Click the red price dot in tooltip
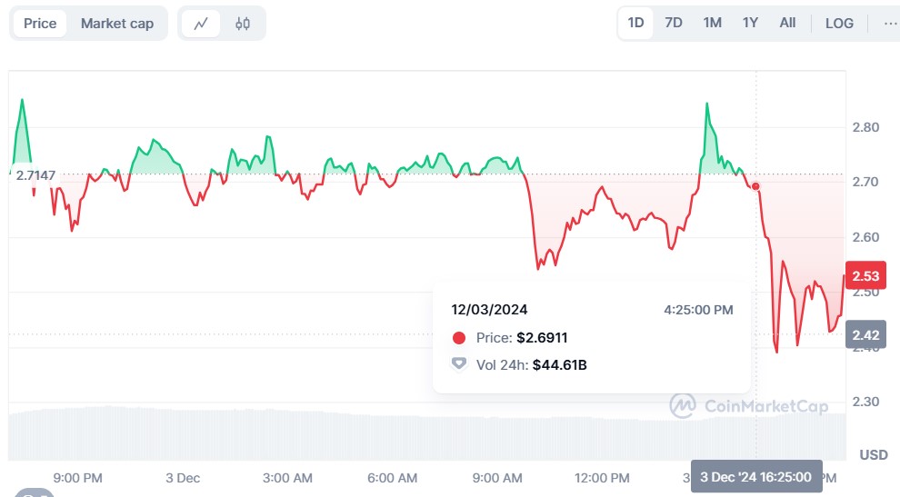Image resolution: width=900 pixels, height=497 pixels. click(x=459, y=338)
